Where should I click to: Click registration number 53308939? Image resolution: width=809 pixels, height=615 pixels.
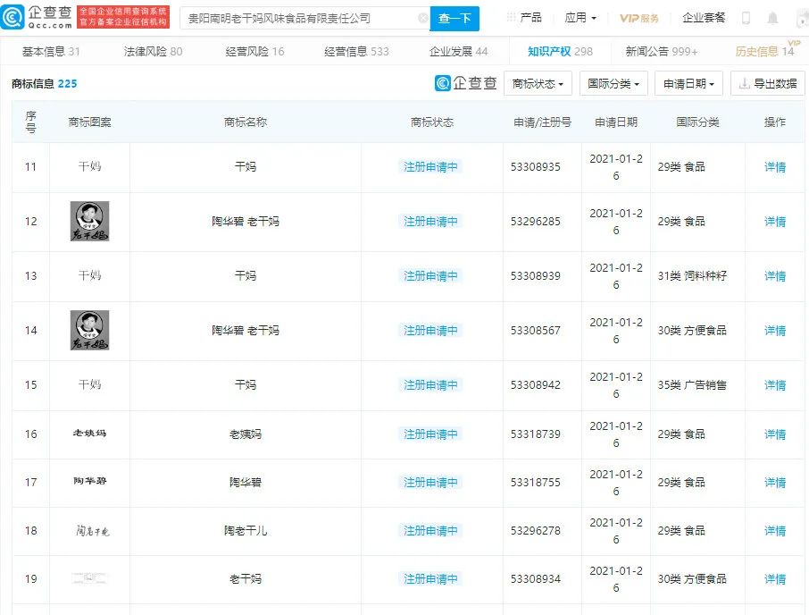[x=536, y=275]
